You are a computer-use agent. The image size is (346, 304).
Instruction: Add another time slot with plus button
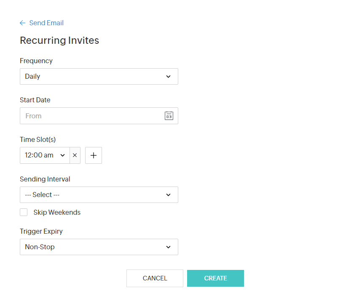(94, 155)
